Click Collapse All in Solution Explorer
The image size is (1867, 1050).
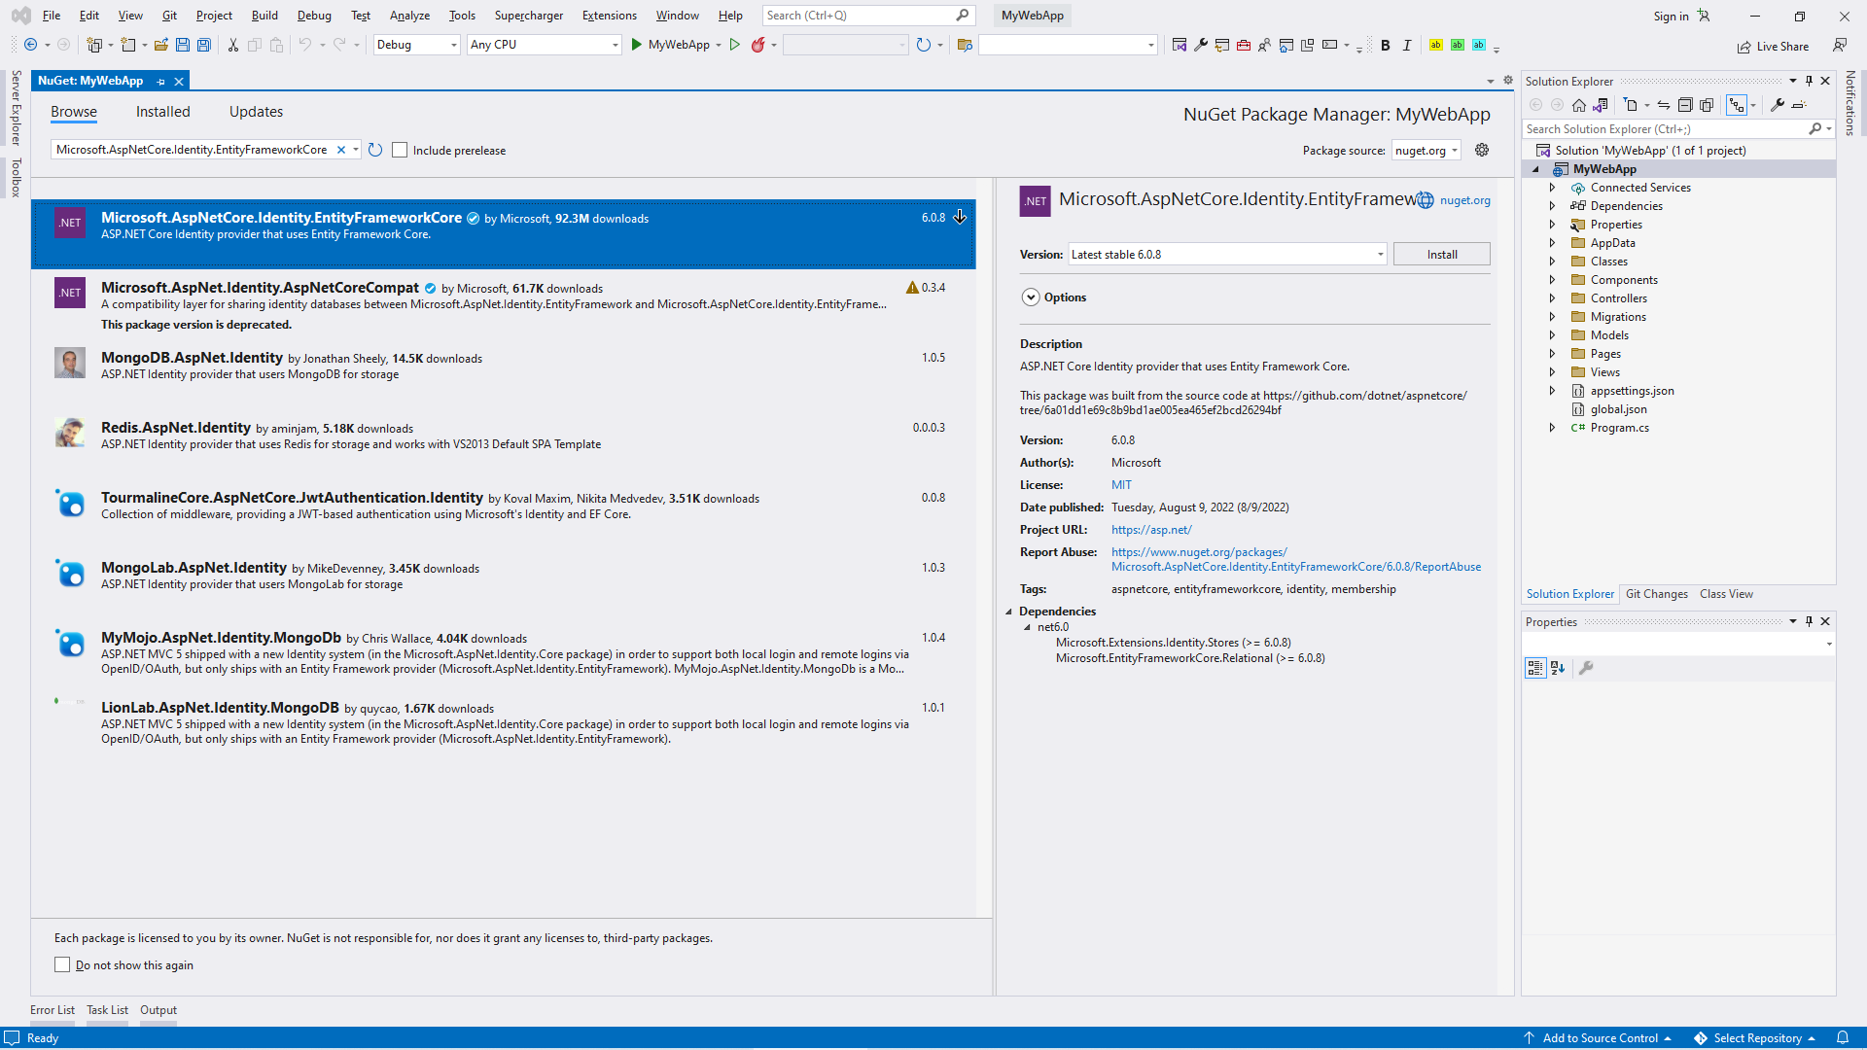click(1685, 105)
